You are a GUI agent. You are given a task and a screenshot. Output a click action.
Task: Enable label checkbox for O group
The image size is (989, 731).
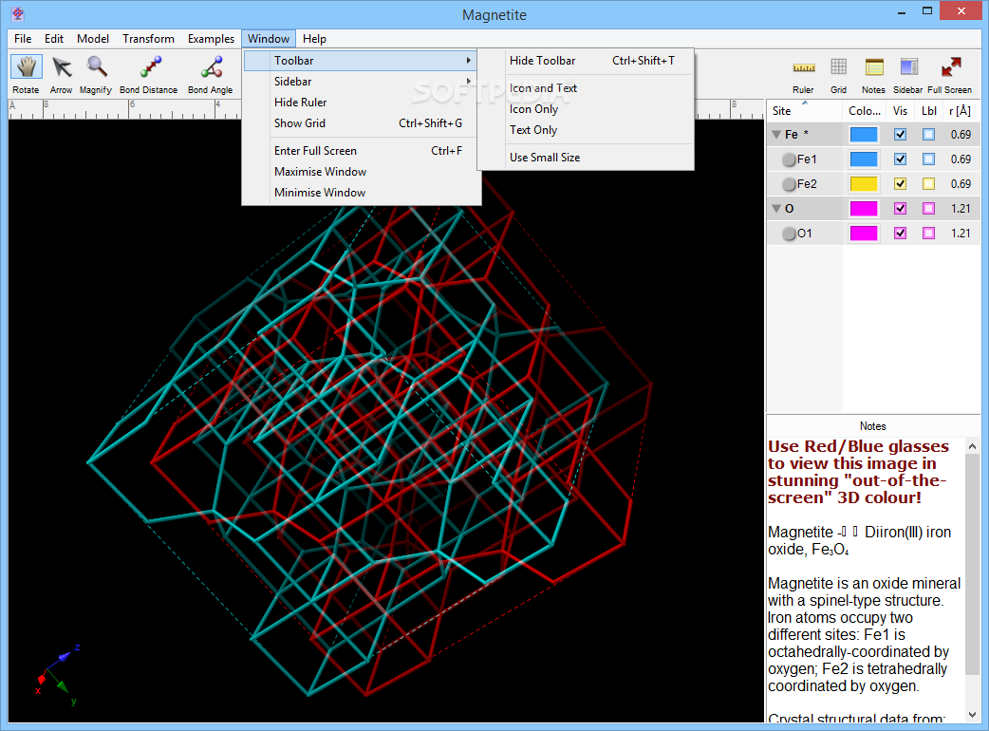(928, 208)
